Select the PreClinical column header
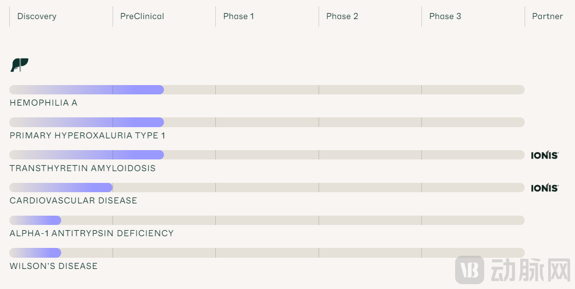 (x=142, y=16)
